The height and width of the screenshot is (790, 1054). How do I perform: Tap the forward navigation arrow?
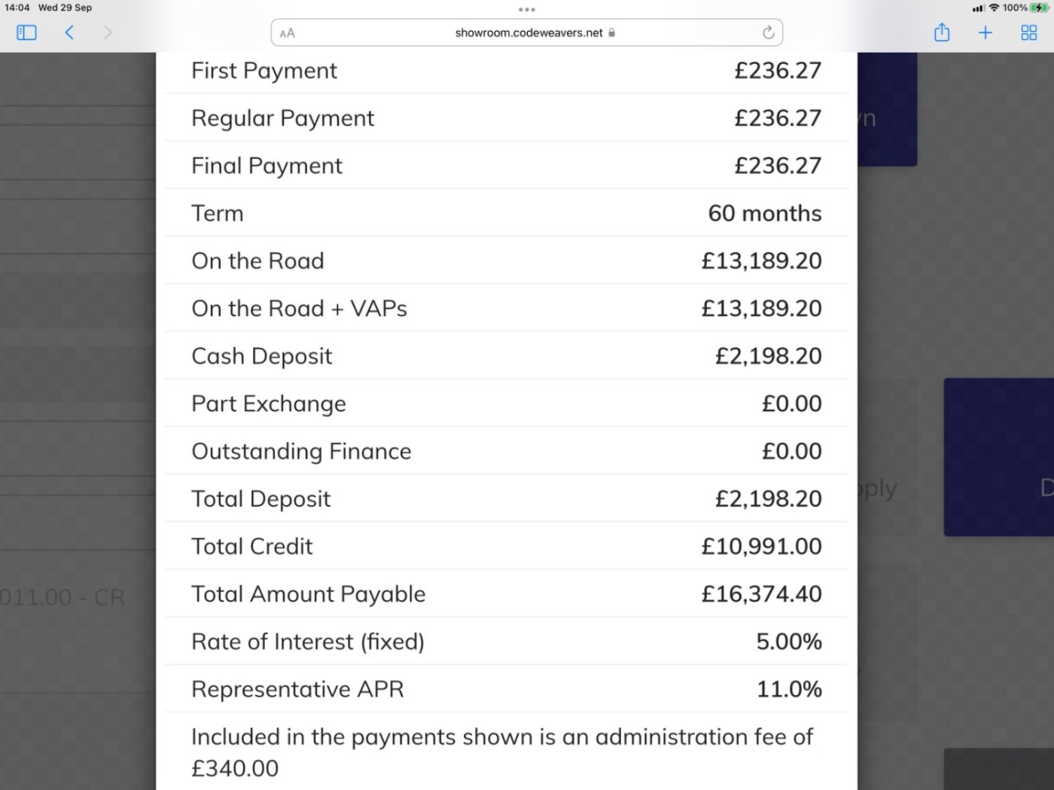pyautogui.click(x=108, y=32)
